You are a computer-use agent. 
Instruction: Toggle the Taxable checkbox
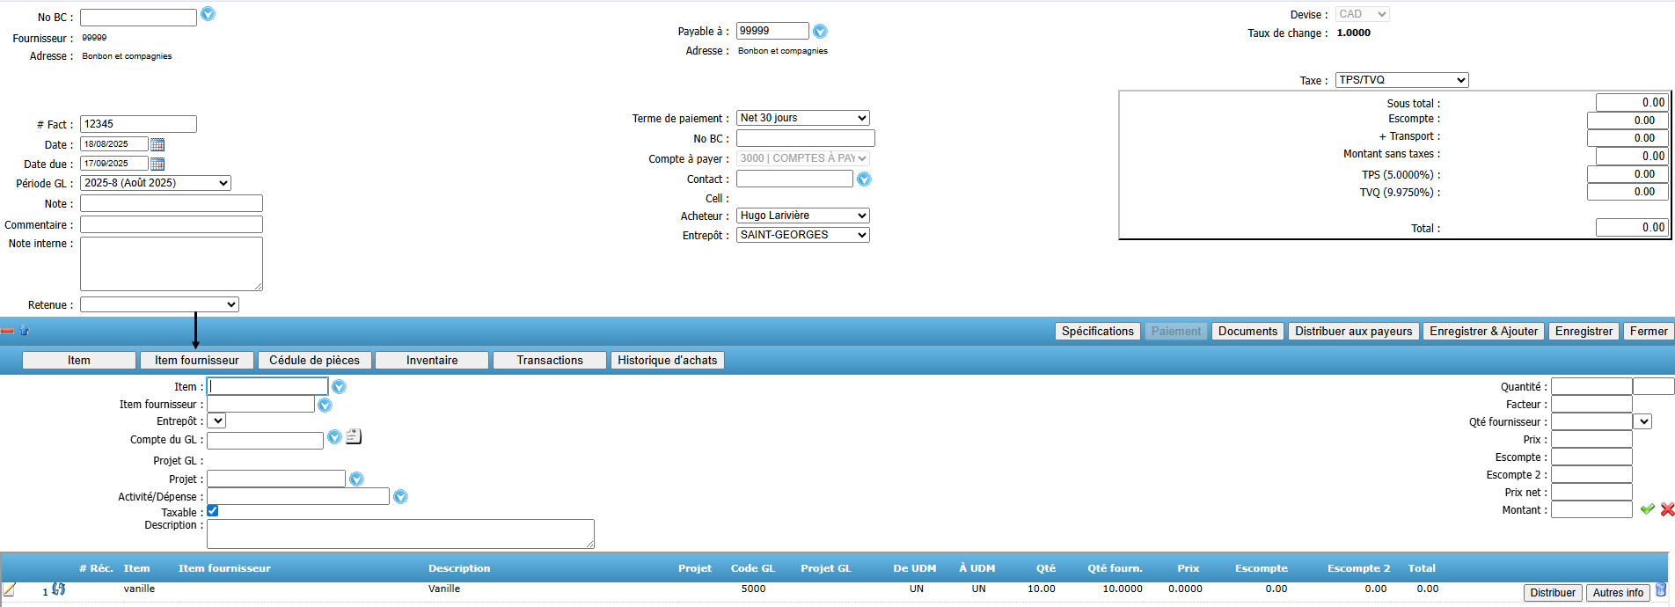coord(213,511)
